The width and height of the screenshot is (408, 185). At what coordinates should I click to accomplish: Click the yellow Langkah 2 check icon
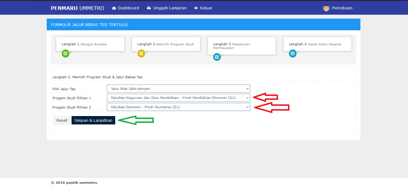[141, 54]
